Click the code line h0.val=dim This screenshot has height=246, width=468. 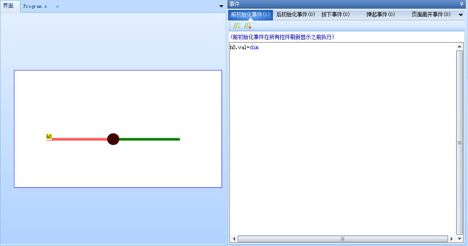(x=244, y=47)
